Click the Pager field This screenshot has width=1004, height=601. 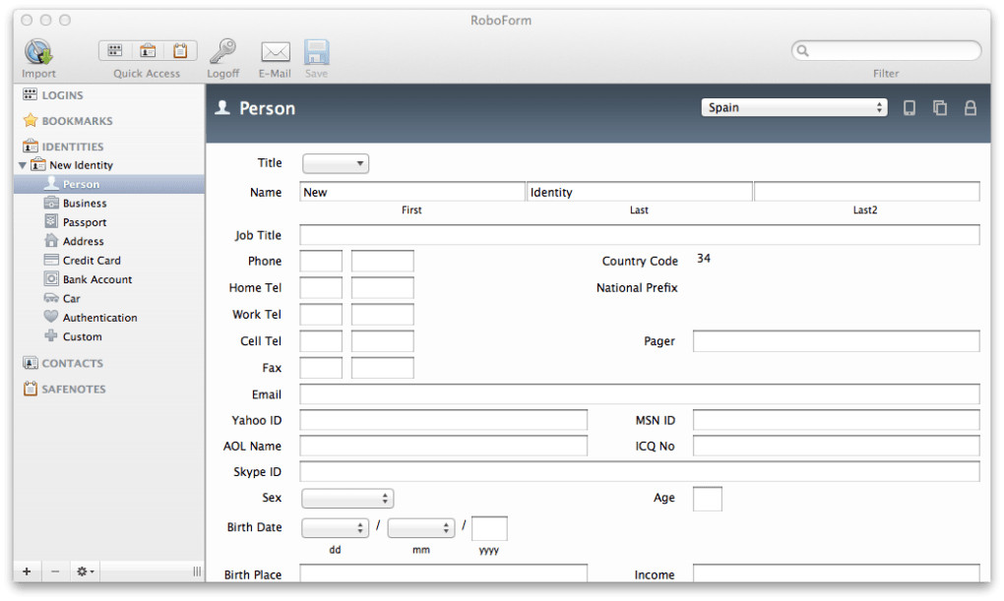(837, 341)
